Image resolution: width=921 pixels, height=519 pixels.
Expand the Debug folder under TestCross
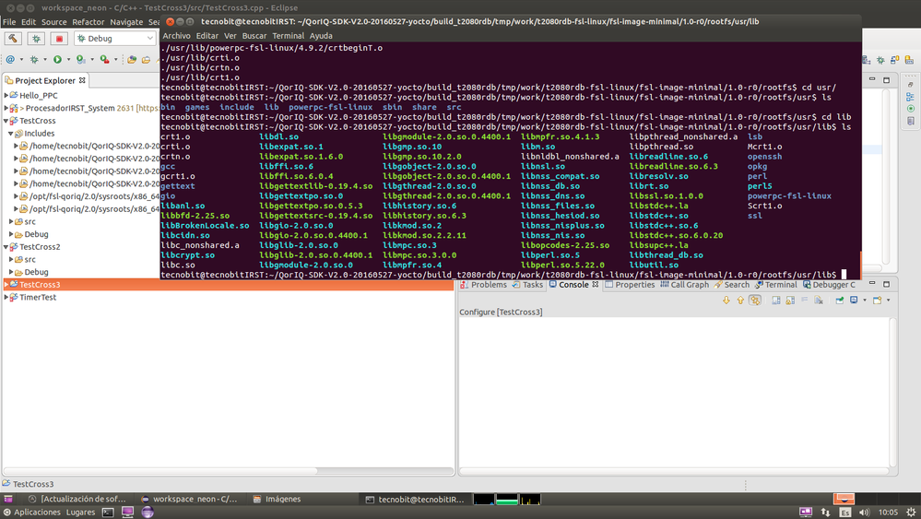(x=11, y=234)
